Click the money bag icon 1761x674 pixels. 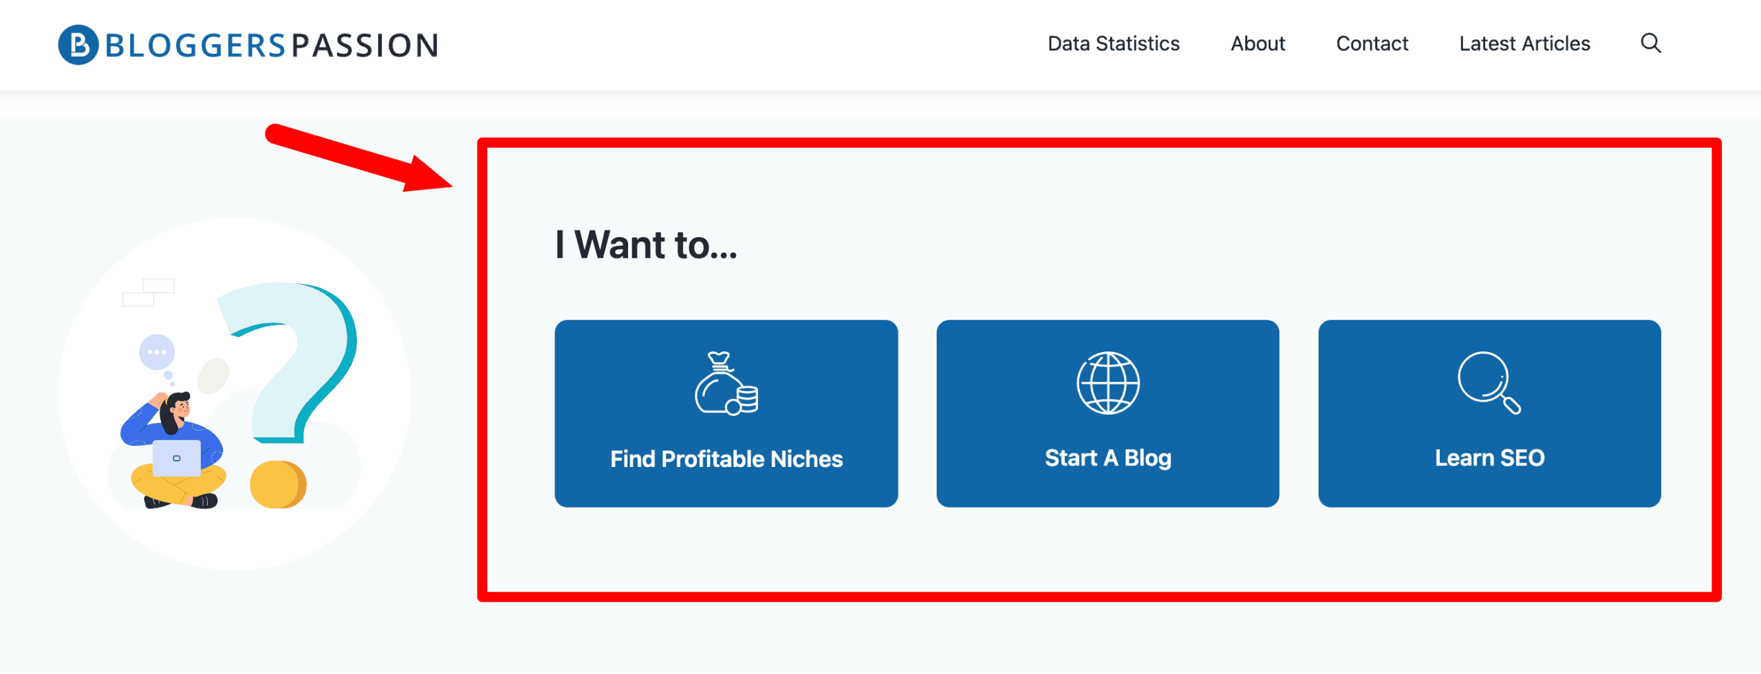pyautogui.click(x=726, y=384)
